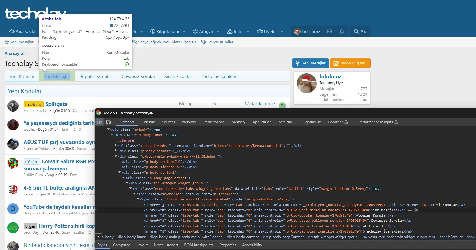The image size is (476, 250).
Task: Open the inbox envelope icon in navbar
Action: pyautogui.click(x=330, y=32)
